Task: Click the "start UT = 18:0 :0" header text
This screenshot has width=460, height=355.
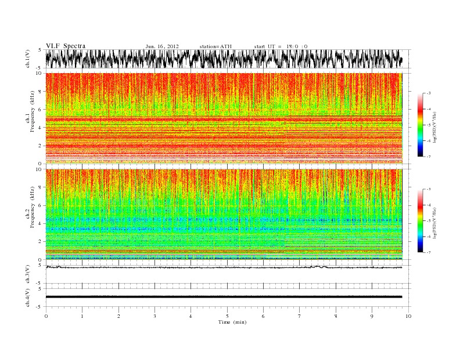Action: [281, 46]
